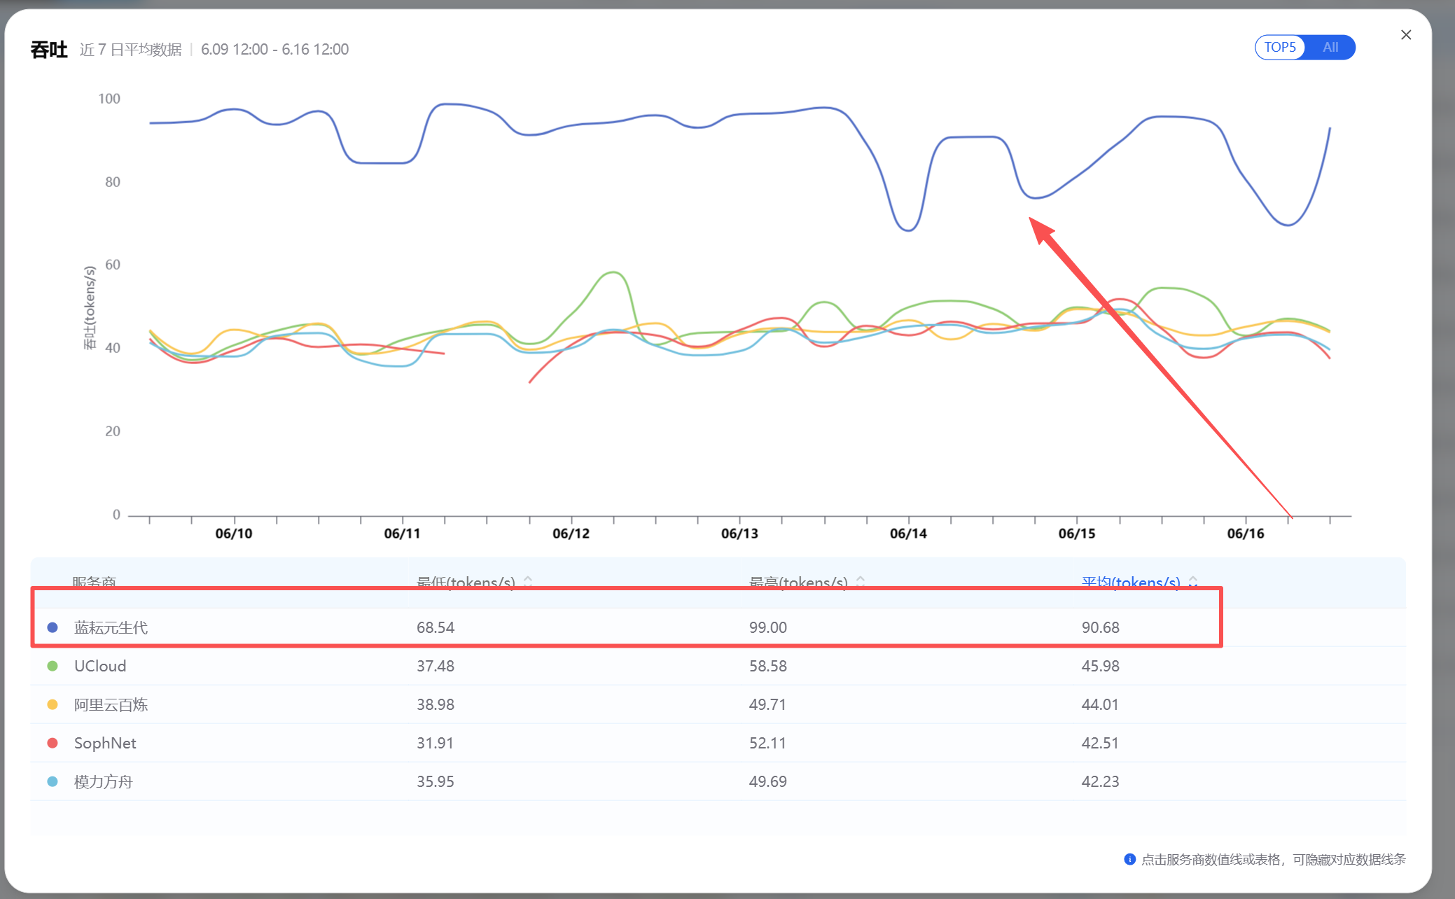1455x899 pixels.
Task: Select the 阿里云百炼 provider name
Action: 111,704
